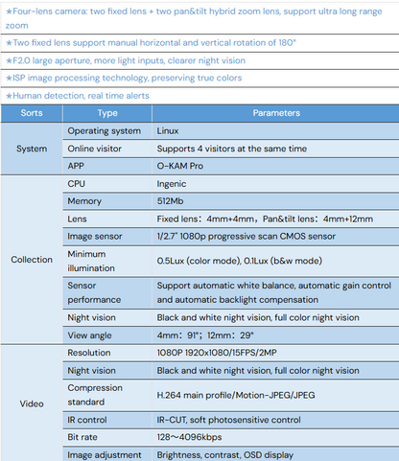Click the Compression standard H.264 value

point(236,395)
